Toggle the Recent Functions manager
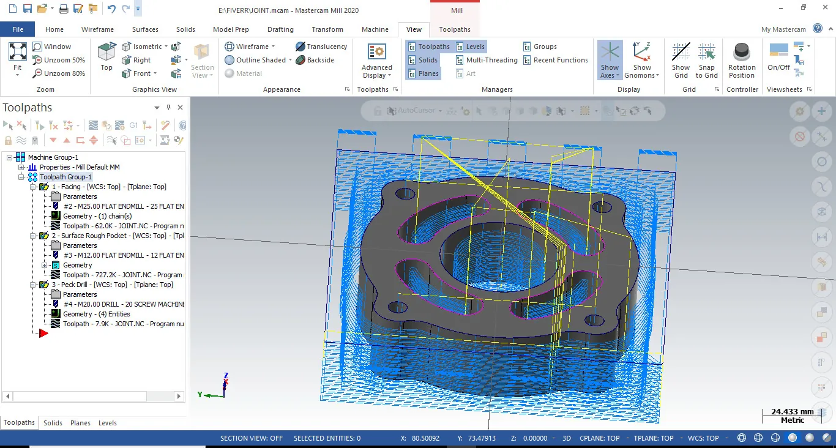 (x=555, y=60)
